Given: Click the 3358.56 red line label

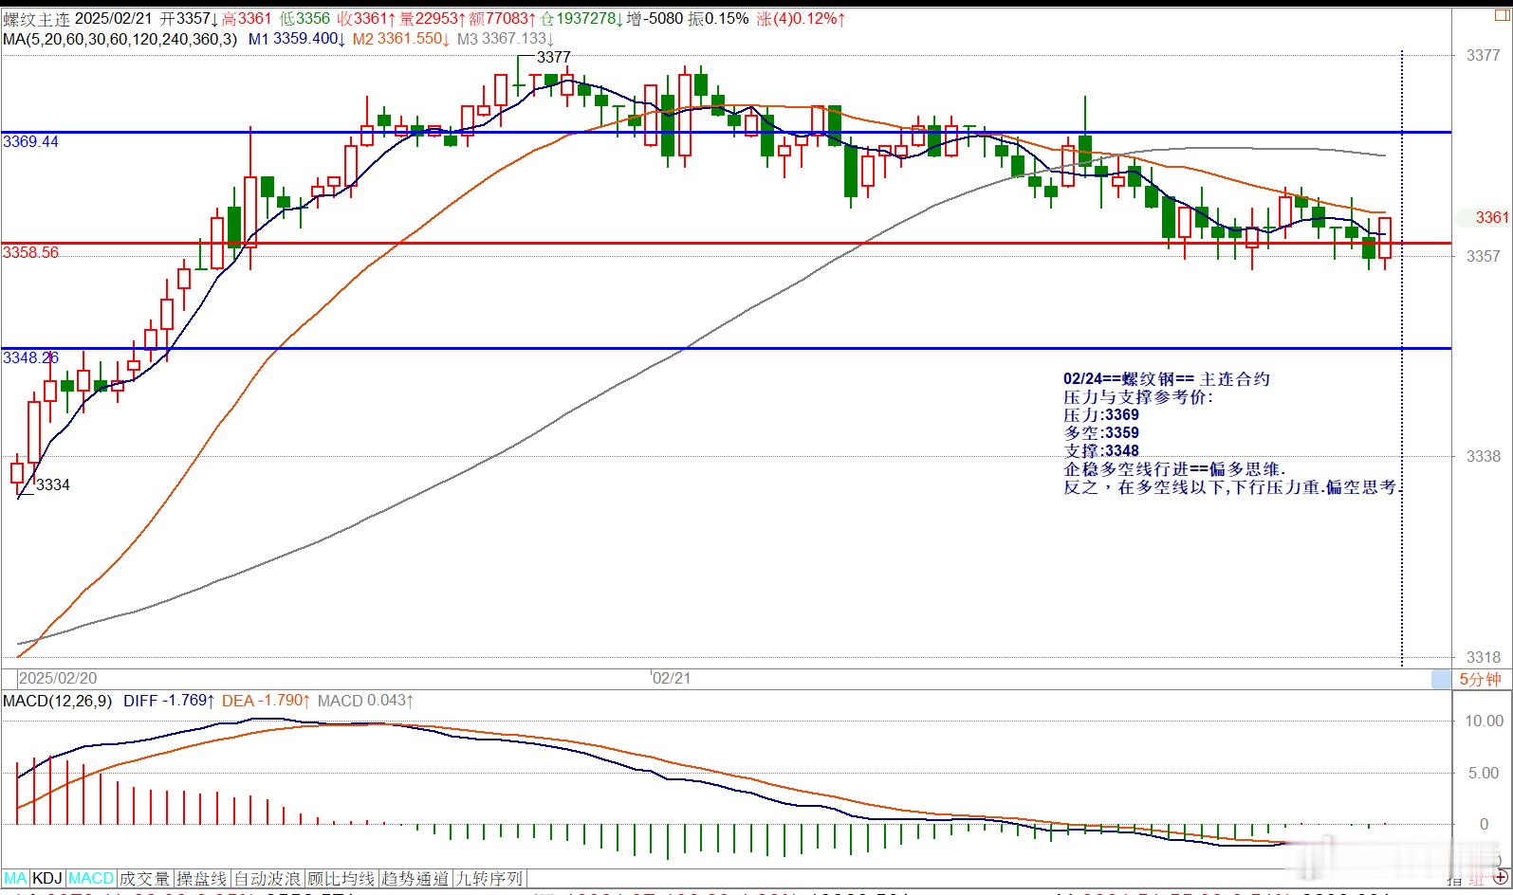Looking at the screenshot, I should click(31, 252).
